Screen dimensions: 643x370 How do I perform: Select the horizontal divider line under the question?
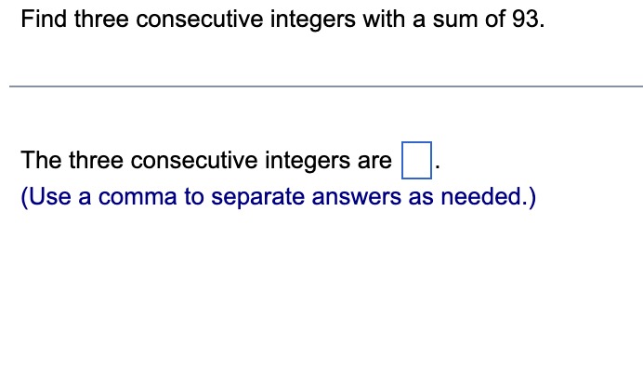point(326,86)
